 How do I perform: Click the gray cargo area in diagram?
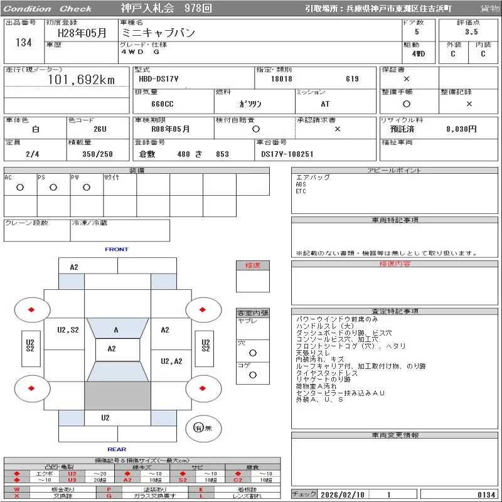click(117, 395)
